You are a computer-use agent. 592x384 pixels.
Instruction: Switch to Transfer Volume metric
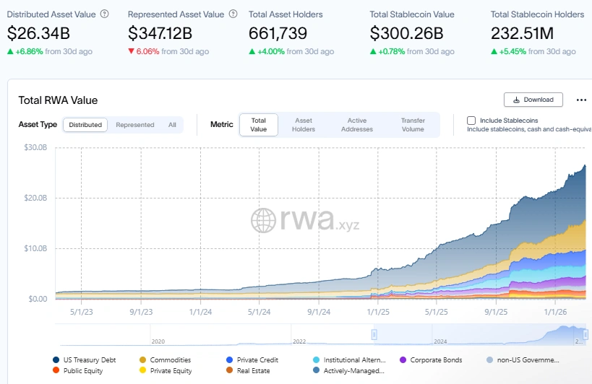click(x=413, y=125)
